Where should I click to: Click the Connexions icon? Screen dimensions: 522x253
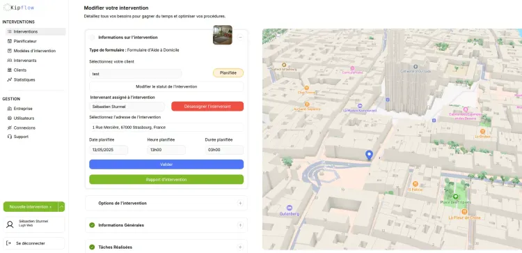[10, 128]
